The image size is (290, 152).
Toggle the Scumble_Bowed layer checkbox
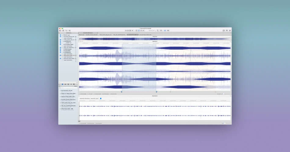click(60, 36)
